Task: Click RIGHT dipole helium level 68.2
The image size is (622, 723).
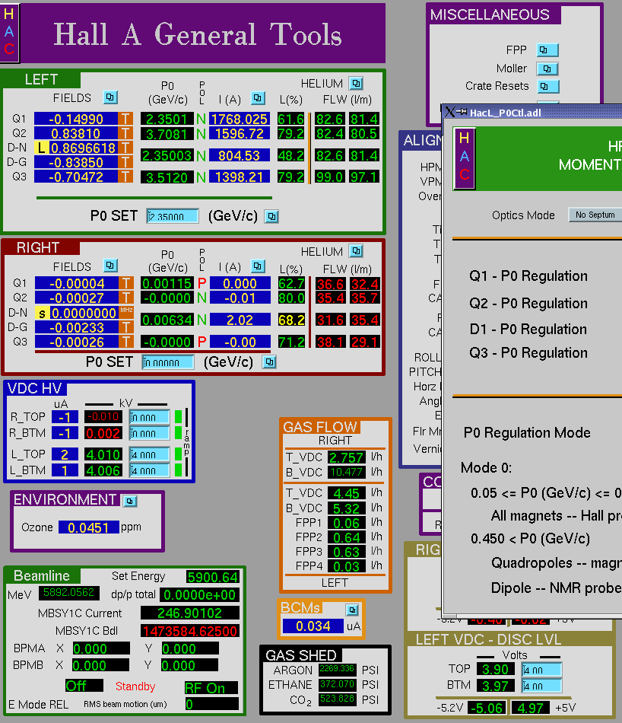Action: [x=291, y=320]
